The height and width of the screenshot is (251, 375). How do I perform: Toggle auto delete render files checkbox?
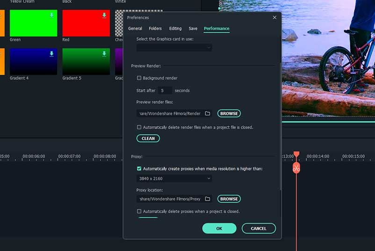tap(139, 127)
